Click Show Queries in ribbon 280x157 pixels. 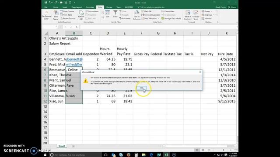(67, 11)
